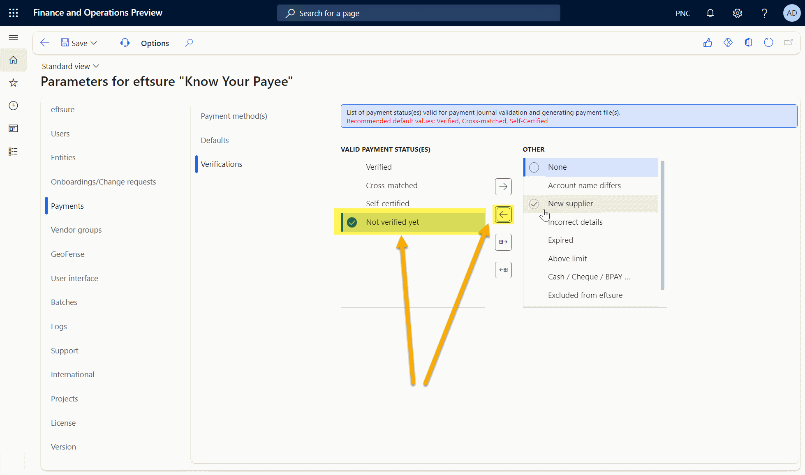Open the Support section
The image size is (805, 475).
tap(65, 351)
